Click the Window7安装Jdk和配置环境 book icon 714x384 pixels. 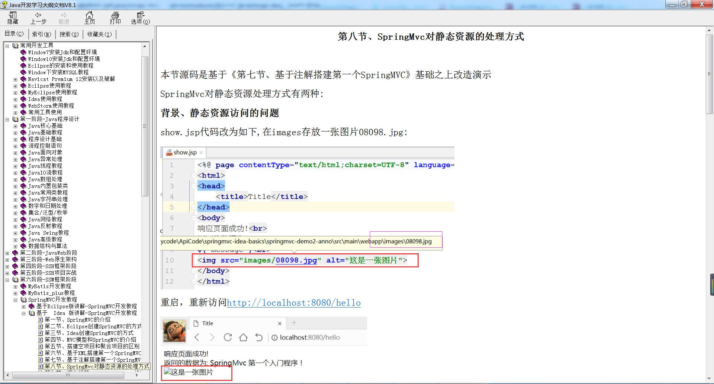pos(23,52)
